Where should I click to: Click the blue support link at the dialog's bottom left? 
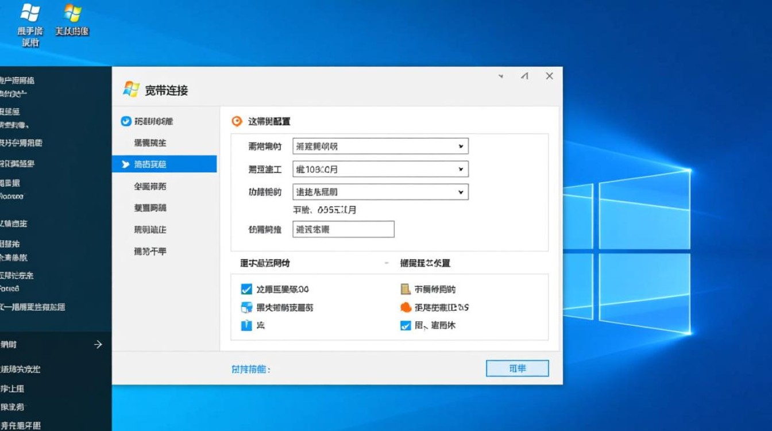point(250,368)
